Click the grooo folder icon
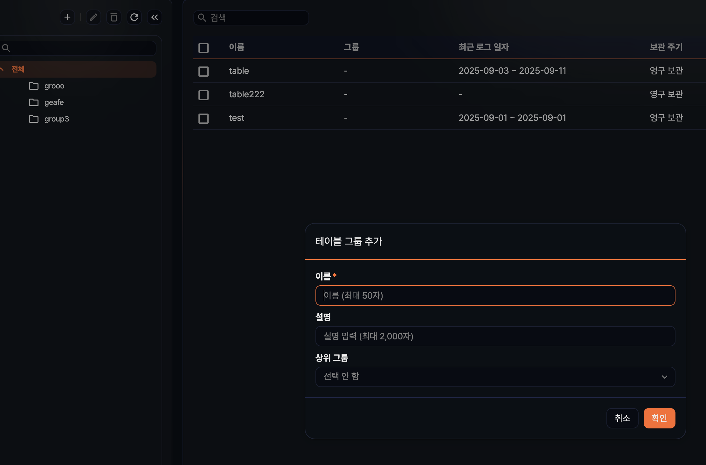 point(34,86)
